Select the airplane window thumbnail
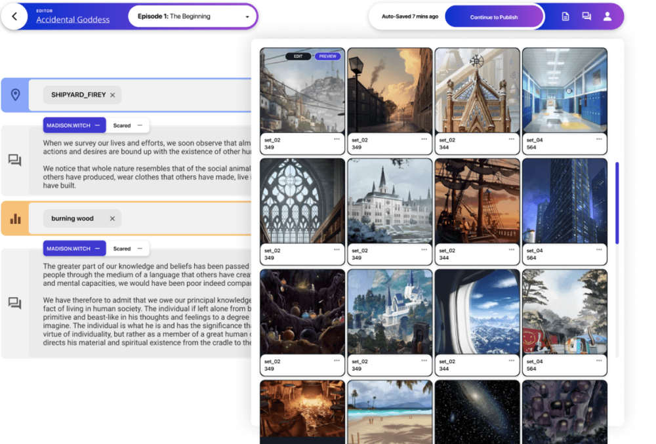The height and width of the screenshot is (444, 656). point(478,312)
